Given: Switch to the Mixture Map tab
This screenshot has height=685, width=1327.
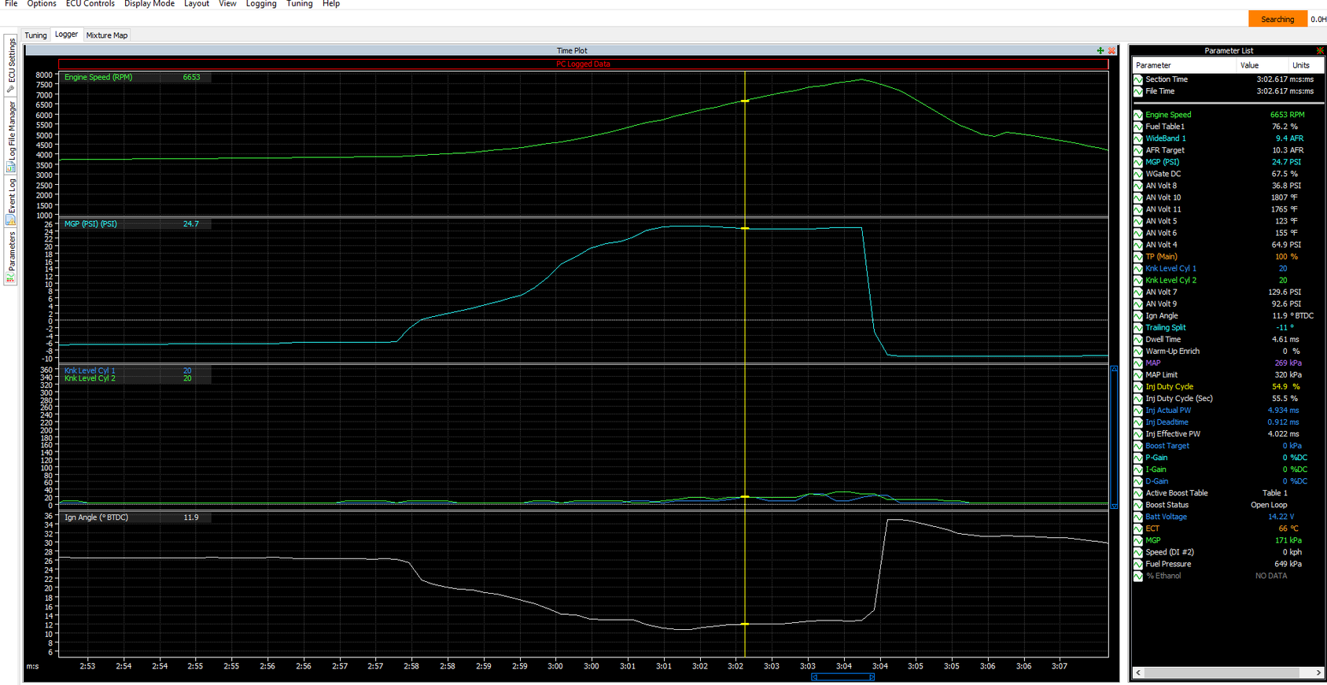Looking at the screenshot, I should pos(107,35).
